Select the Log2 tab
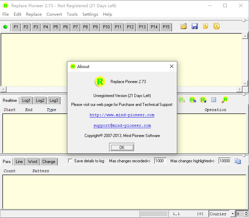This screenshot has width=249, height=218. [x=40, y=100]
